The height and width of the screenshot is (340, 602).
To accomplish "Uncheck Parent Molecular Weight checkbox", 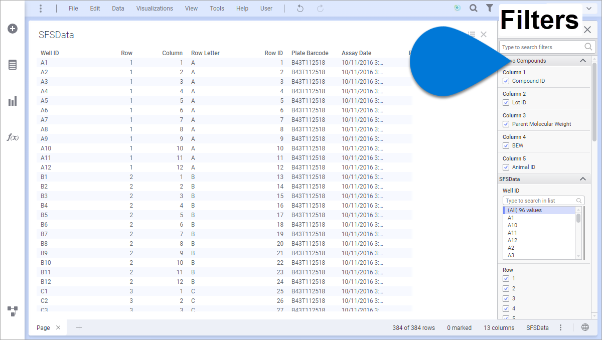I will [x=506, y=124].
